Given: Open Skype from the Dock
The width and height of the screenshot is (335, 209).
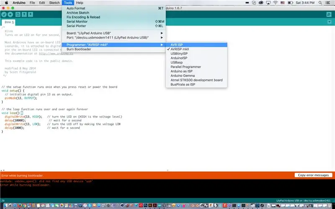Looking at the screenshot, I should [90, 206].
